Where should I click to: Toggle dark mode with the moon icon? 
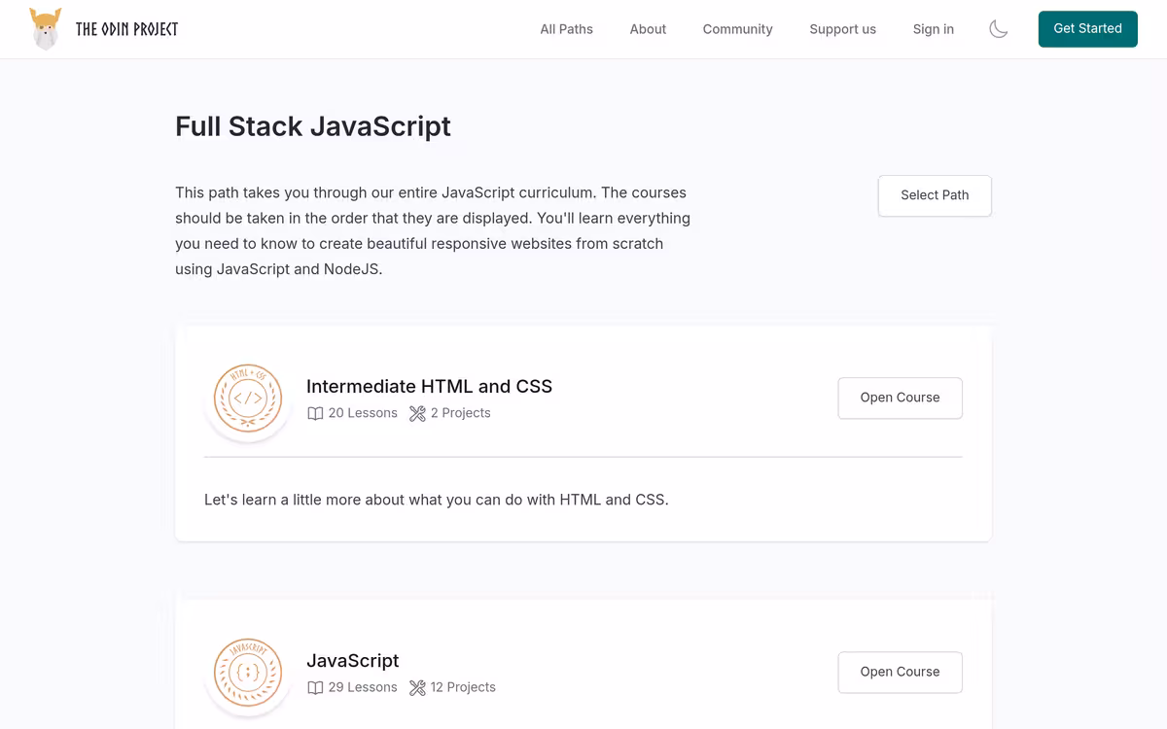999,29
